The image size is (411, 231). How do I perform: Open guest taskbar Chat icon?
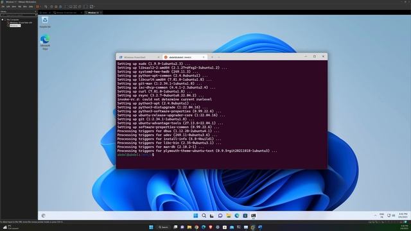220,216
